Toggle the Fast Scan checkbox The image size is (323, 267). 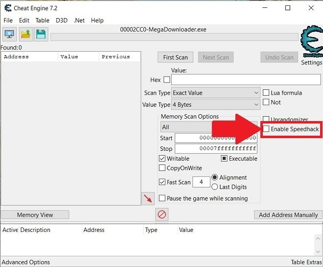[162, 182]
